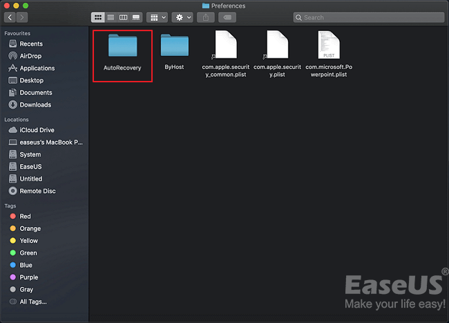Filter by the Blue tag
Image resolution: width=449 pixels, height=323 pixels.
point(21,265)
